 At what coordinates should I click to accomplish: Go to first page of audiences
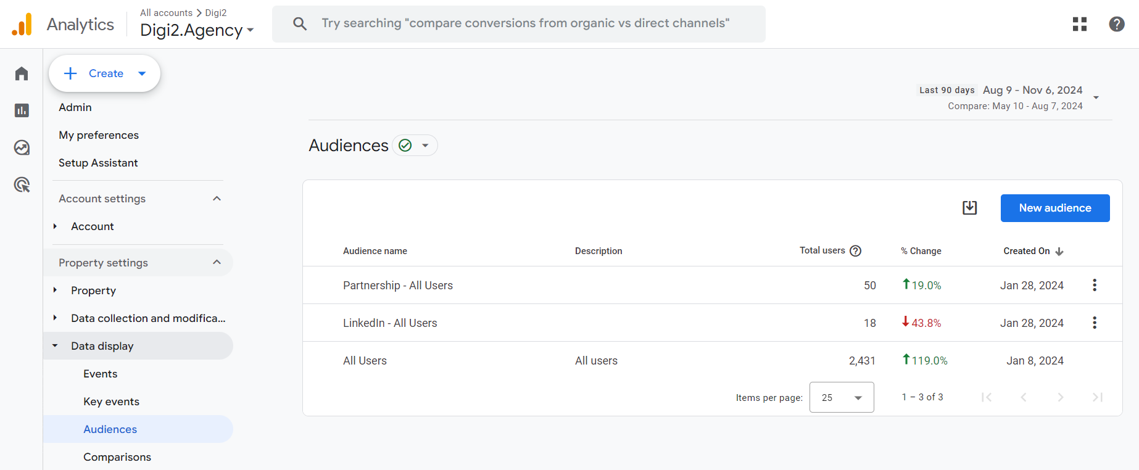tap(987, 397)
